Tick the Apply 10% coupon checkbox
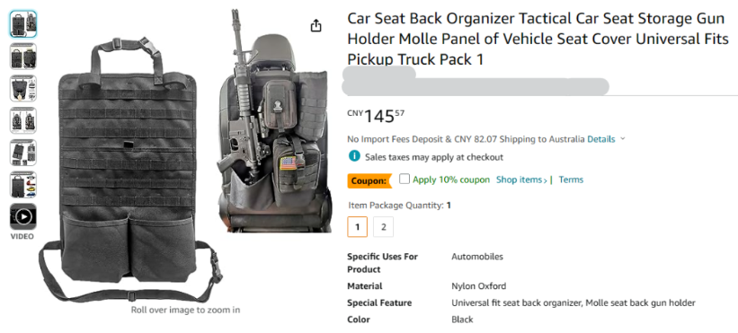The height and width of the screenshot is (333, 738). (404, 179)
